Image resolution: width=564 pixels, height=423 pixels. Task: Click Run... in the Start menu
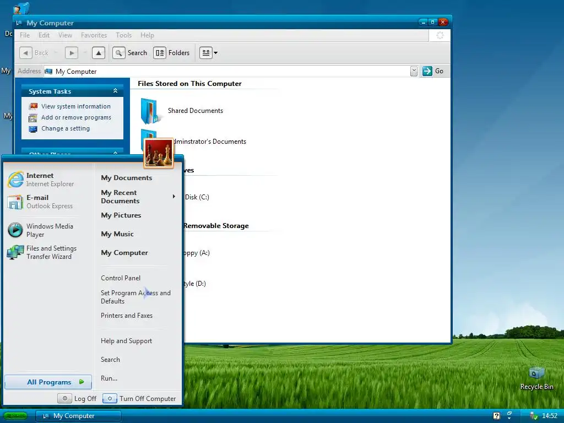[109, 378]
